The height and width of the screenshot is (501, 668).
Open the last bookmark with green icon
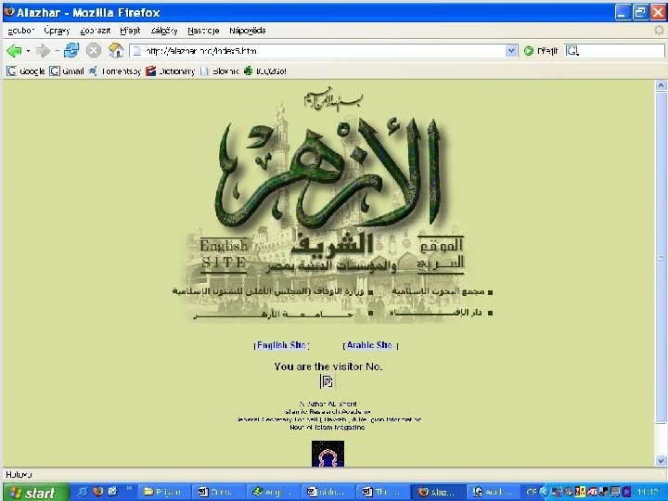[x=264, y=71]
